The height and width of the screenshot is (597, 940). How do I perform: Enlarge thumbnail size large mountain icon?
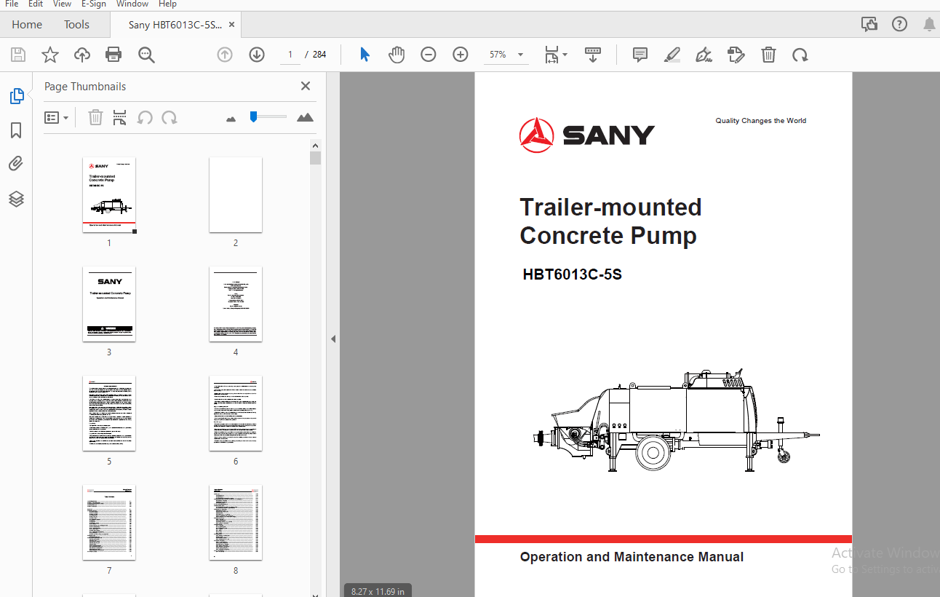(305, 117)
